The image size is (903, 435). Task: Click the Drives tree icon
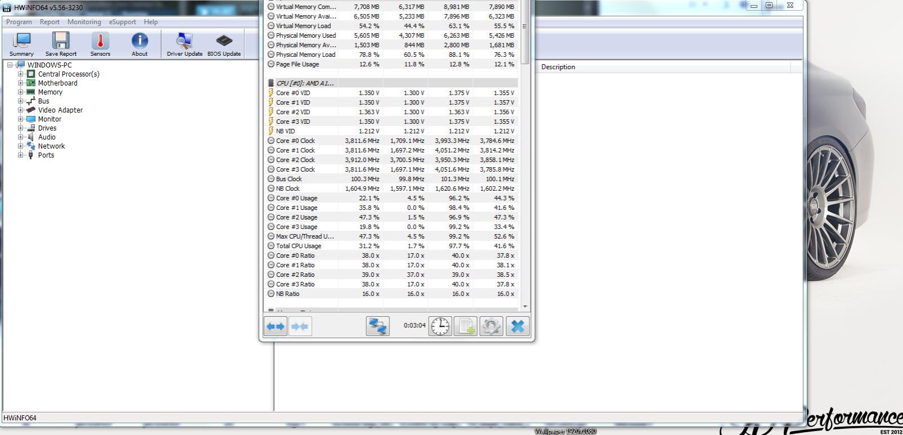31,128
